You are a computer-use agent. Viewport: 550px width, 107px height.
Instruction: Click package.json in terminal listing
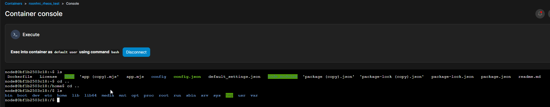[496, 77]
